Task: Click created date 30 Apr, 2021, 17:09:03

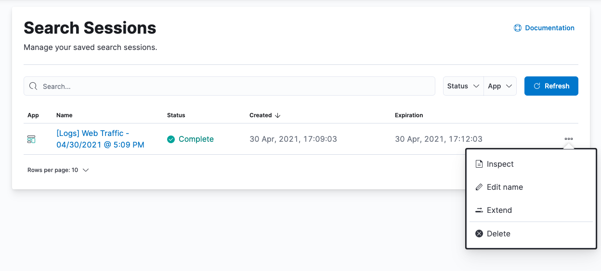Action: pyautogui.click(x=293, y=139)
